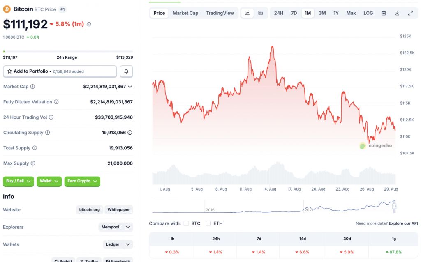Open Circulating Supply label info icon
This screenshot has width=421, height=262.
48,133
